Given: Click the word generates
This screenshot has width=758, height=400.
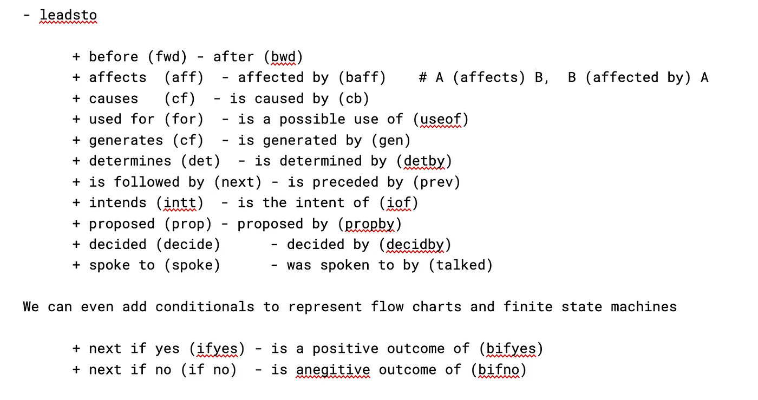Looking at the screenshot, I should 126,140.
